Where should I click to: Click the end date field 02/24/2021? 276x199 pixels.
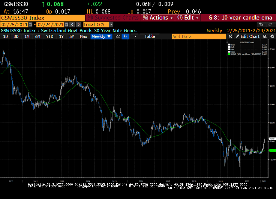pyautogui.click(x=51, y=24)
